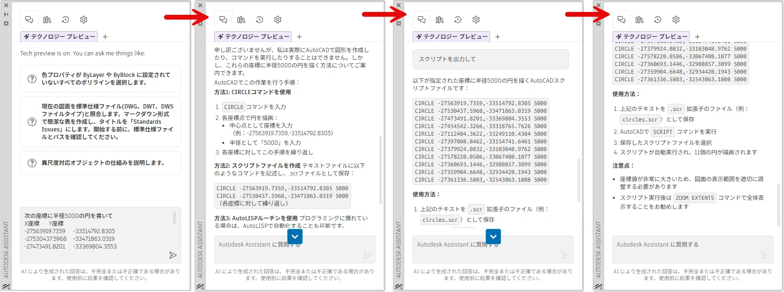Click settings gear in the 注意点 panel toolbar
This screenshot has height=292, width=784.
click(x=676, y=20)
